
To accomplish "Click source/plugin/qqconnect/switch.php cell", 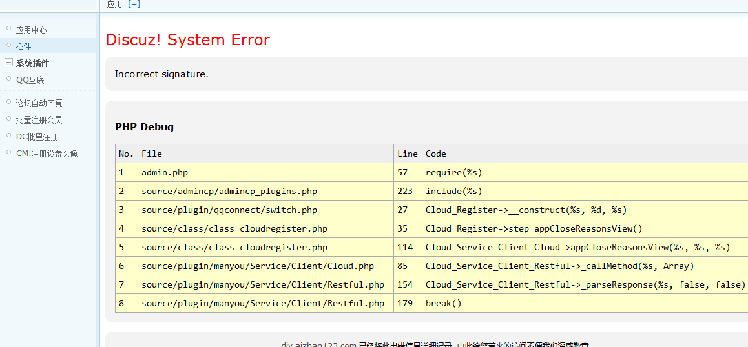I will click(265, 210).
